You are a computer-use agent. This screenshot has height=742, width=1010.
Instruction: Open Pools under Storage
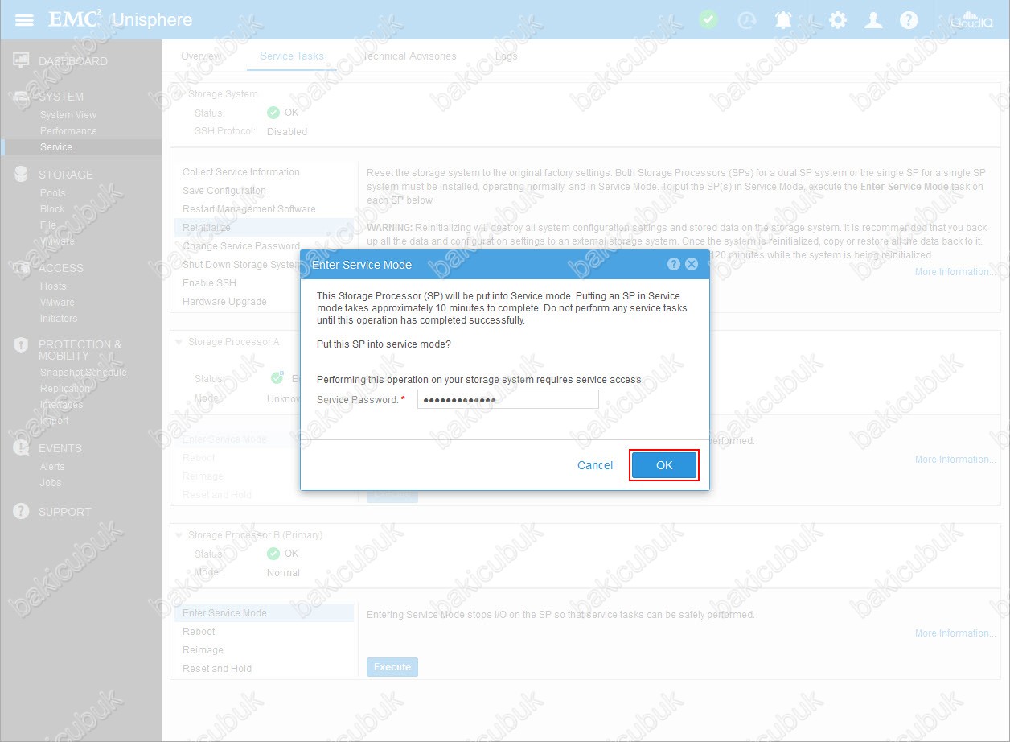point(53,193)
